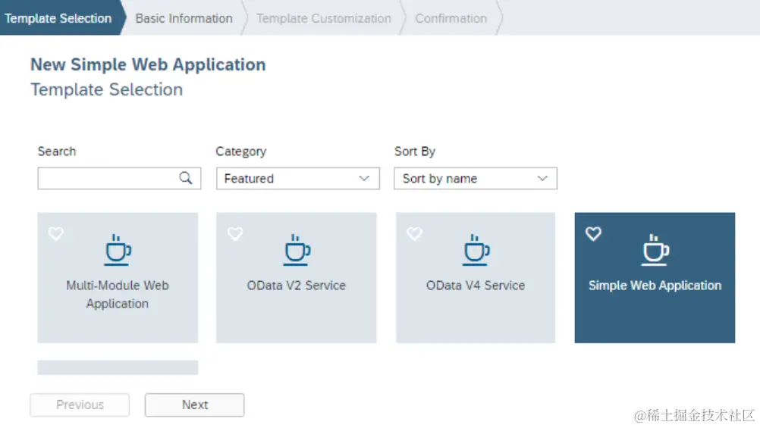The height and width of the screenshot is (428, 760).
Task: Click the magnifier icon in Search field
Action: [x=186, y=178]
